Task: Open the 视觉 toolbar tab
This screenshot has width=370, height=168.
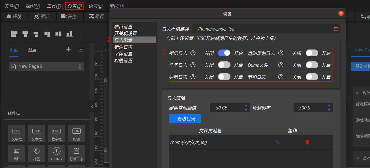Action: 42,16
